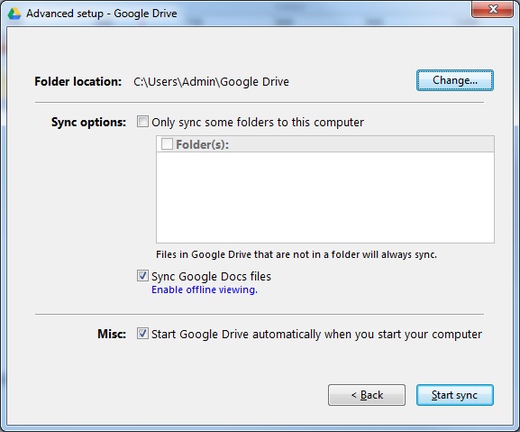Click the folder path C:\Users\Admin\Google Drive

211,82
